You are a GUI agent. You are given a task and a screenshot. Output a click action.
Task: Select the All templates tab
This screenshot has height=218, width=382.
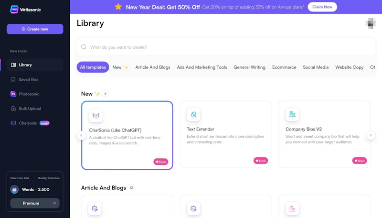[x=93, y=67]
